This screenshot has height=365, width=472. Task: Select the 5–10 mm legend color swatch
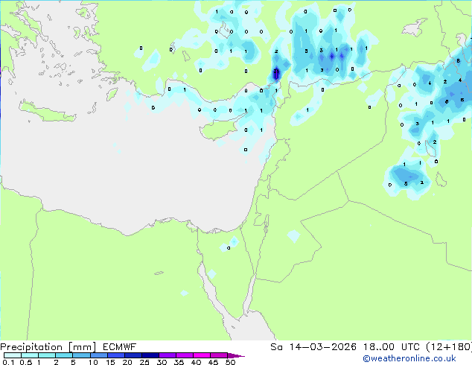[x=81, y=355]
